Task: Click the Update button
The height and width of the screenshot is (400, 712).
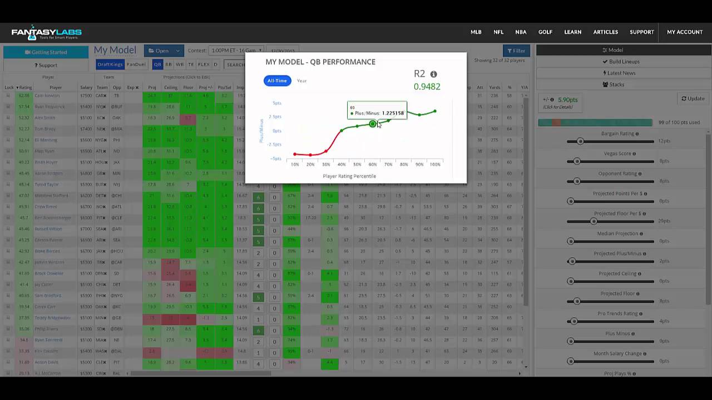Action: pos(693,98)
